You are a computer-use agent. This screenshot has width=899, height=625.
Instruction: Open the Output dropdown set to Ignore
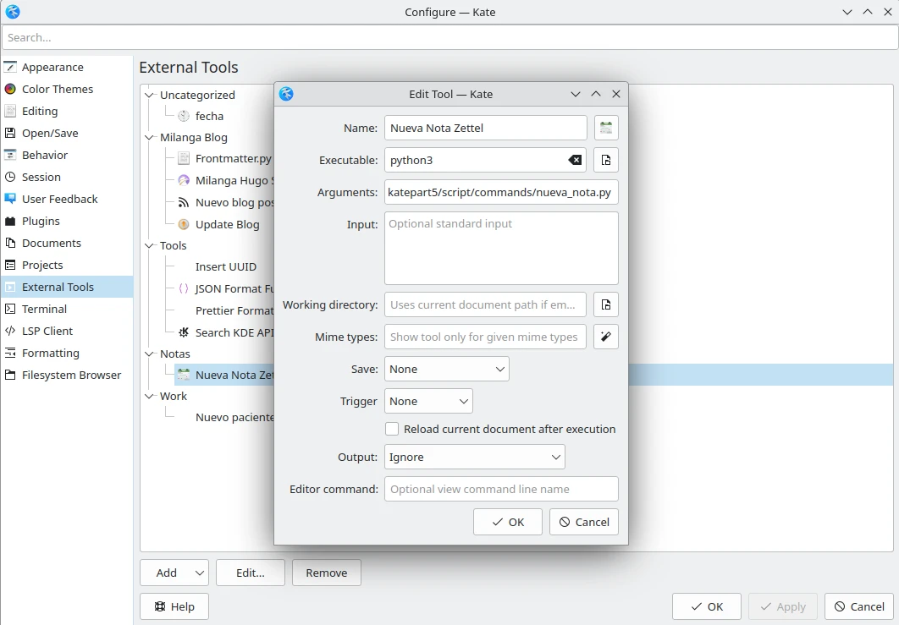click(x=474, y=457)
